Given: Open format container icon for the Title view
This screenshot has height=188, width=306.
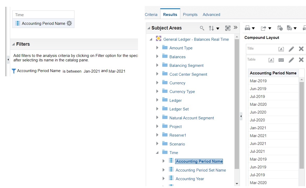Looking at the screenshot, I should [x=281, y=49].
